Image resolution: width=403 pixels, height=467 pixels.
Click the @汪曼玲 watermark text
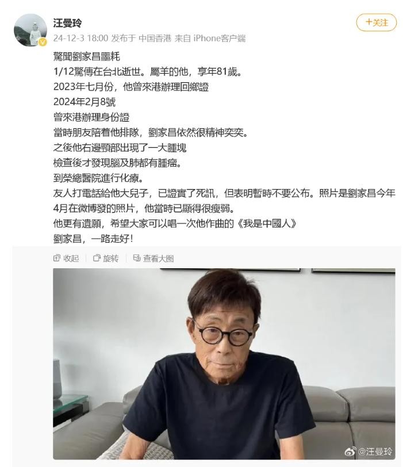[375, 451]
